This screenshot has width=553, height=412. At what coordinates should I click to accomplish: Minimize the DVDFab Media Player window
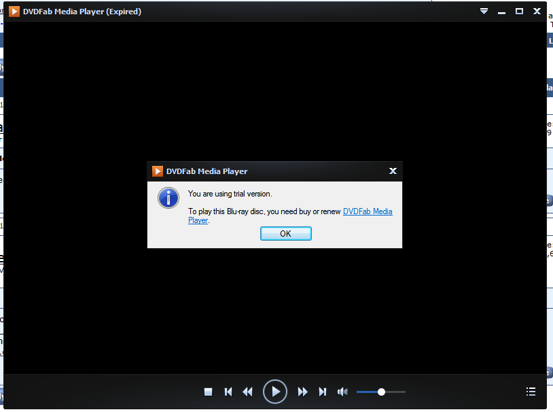pos(501,13)
